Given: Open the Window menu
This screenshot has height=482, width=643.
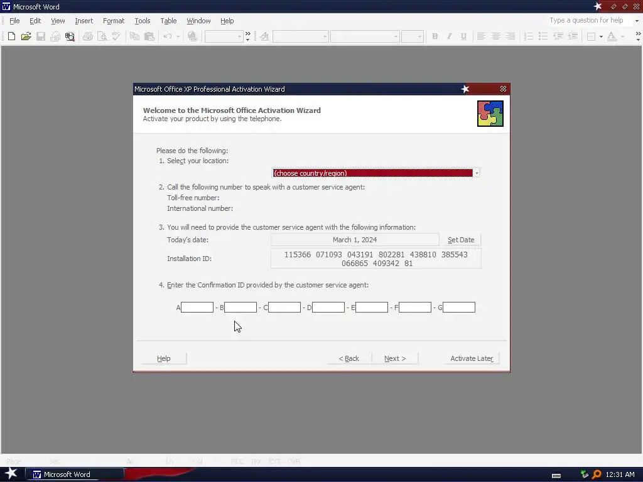Looking at the screenshot, I should tap(198, 21).
